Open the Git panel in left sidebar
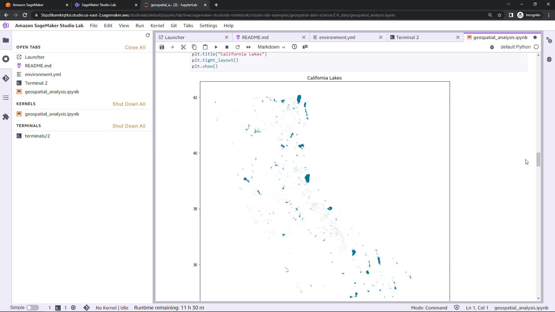 click(x=6, y=78)
